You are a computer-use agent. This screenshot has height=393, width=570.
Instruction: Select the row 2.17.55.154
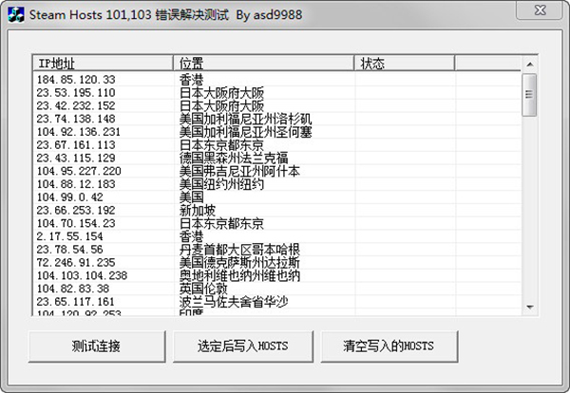[277, 236]
